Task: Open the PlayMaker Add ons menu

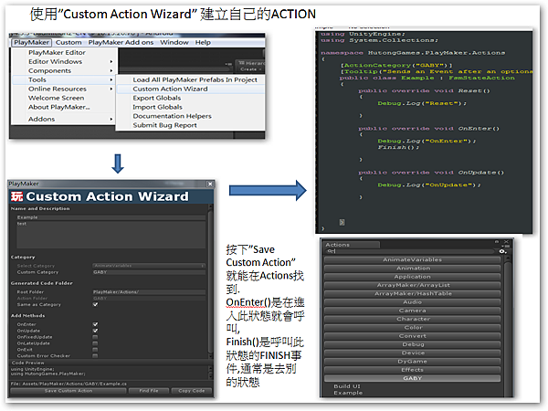Action: point(121,42)
